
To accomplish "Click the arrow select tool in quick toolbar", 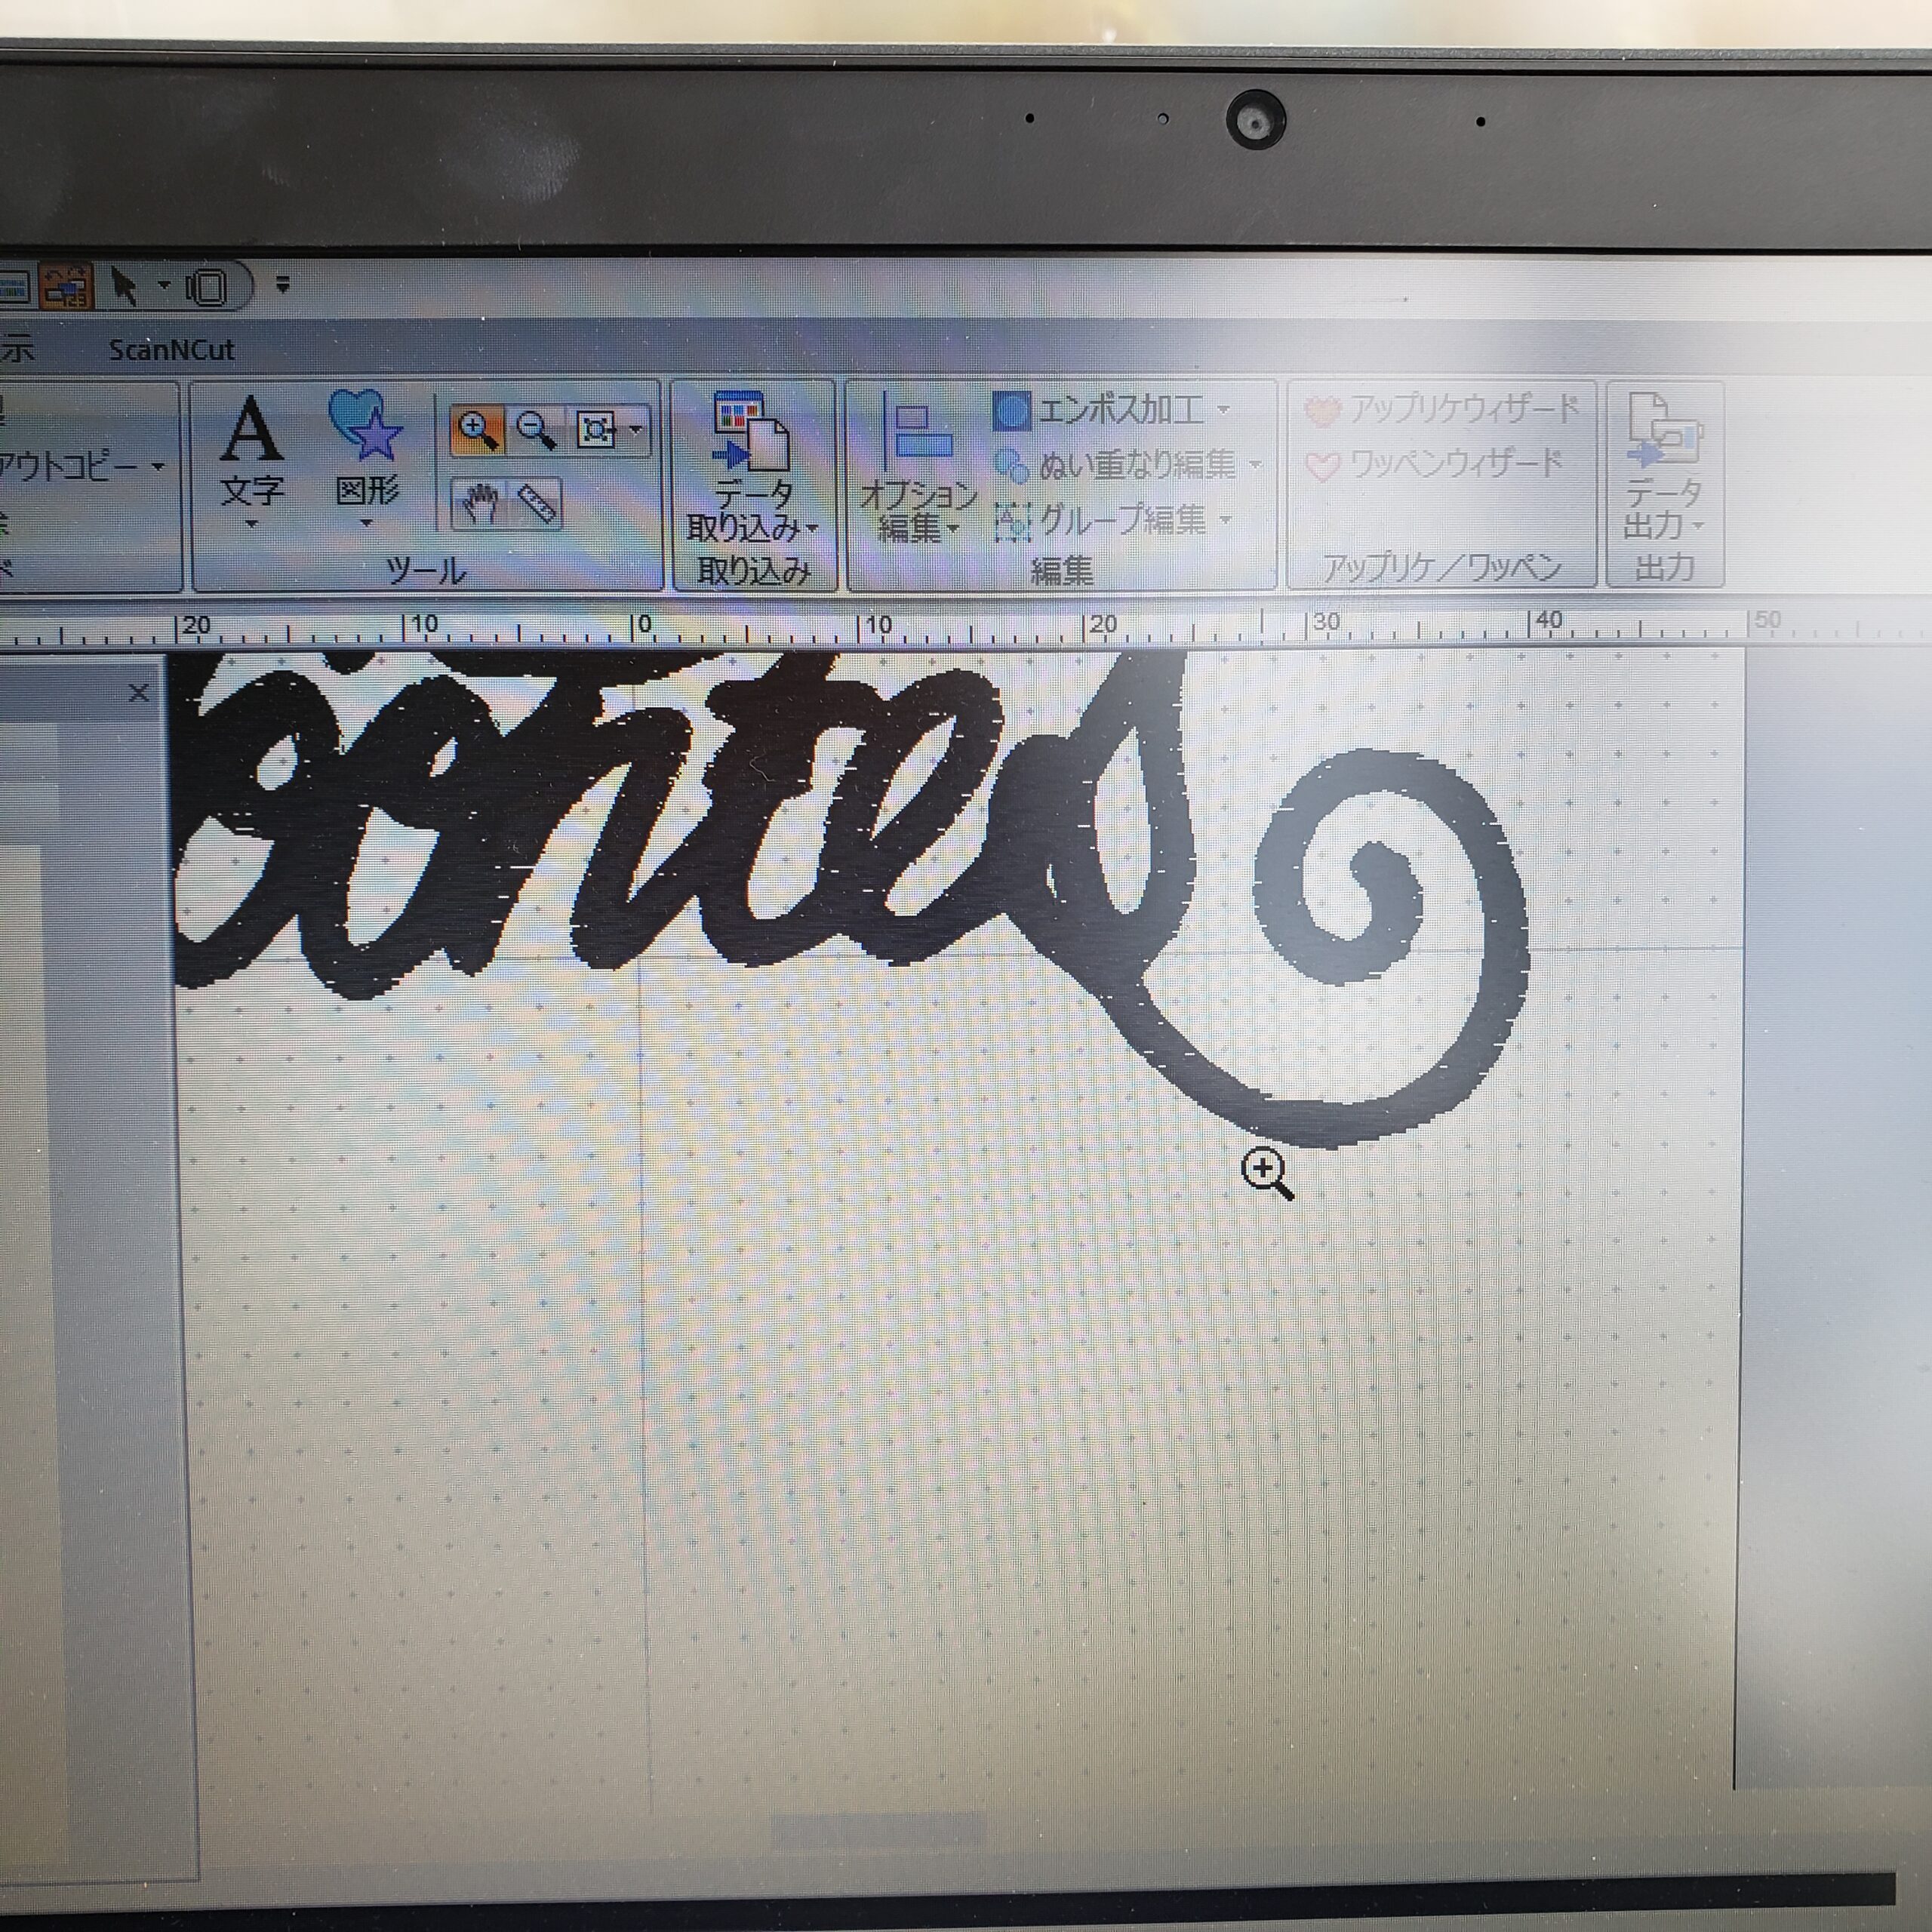I will click(124, 287).
